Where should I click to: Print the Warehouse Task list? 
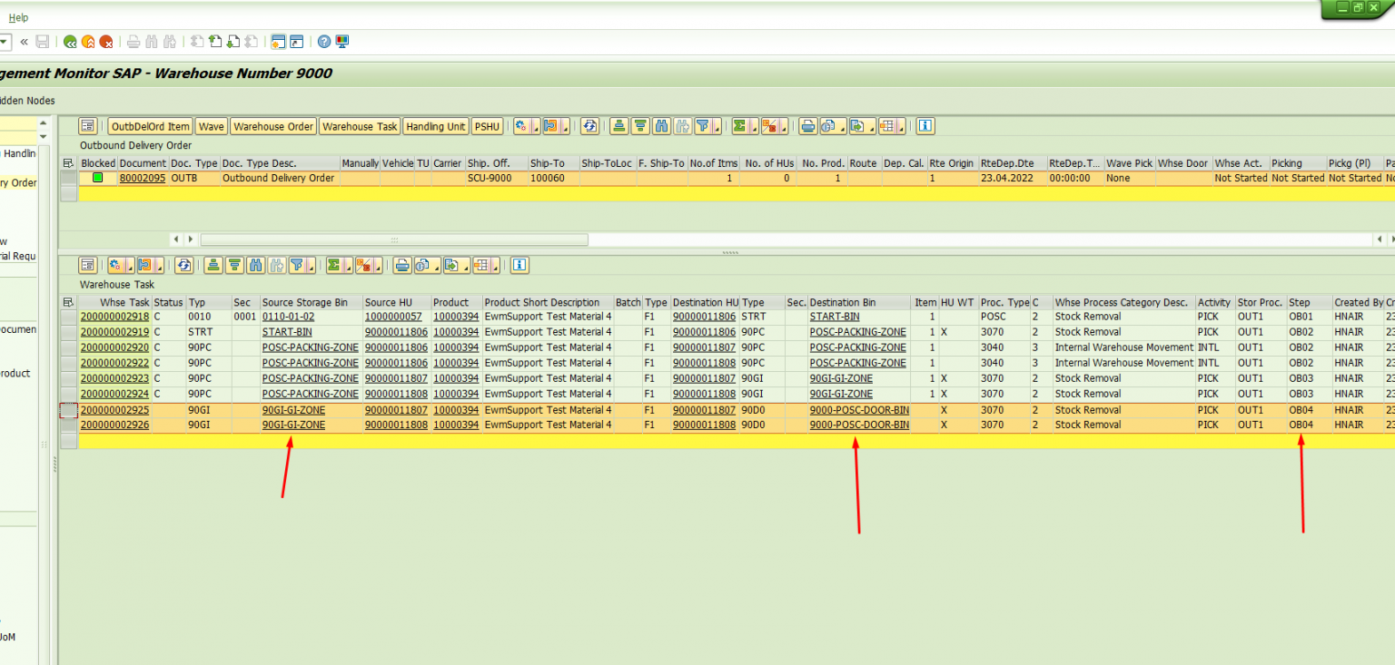pyautogui.click(x=402, y=265)
